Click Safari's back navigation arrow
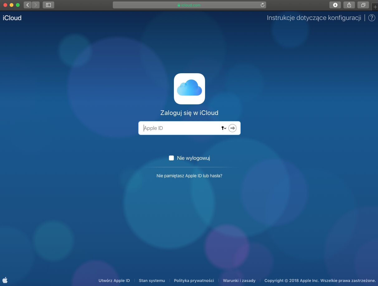 tap(28, 5)
